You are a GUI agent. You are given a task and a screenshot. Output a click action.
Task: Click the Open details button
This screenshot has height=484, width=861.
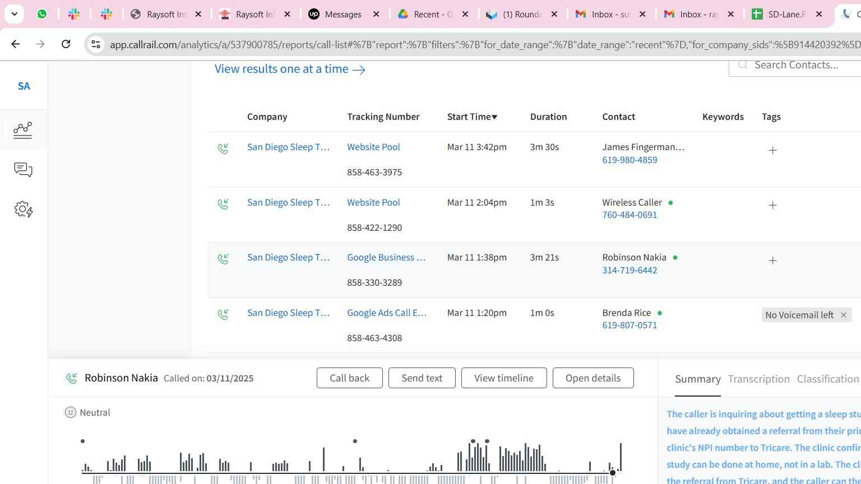coord(593,378)
